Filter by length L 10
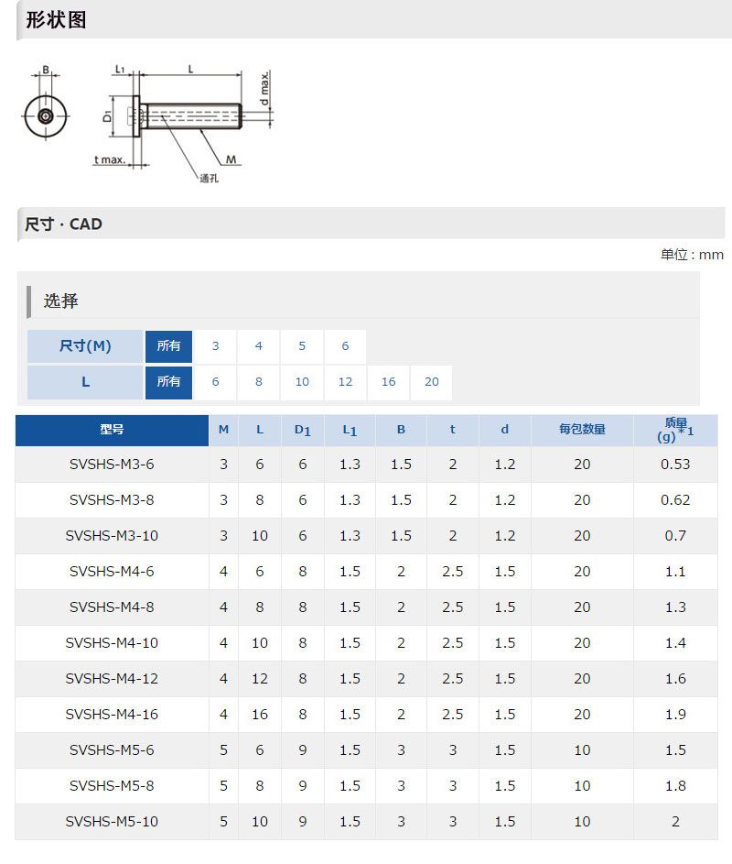Viewport: 732px width, 864px height. coord(302,382)
